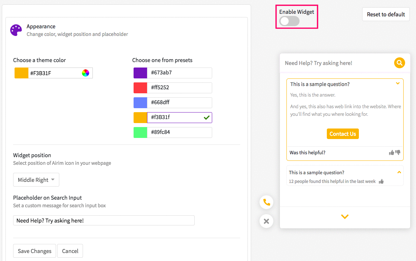Click 'Was this helpful?' text
The width and height of the screenshot is (416, 261).
click(x=307, y=153)
